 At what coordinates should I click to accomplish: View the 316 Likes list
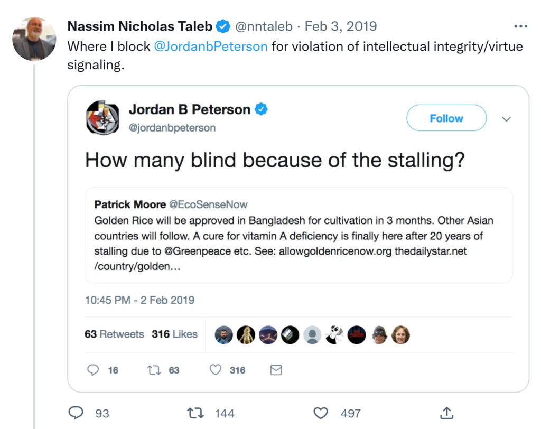(174, 334)
